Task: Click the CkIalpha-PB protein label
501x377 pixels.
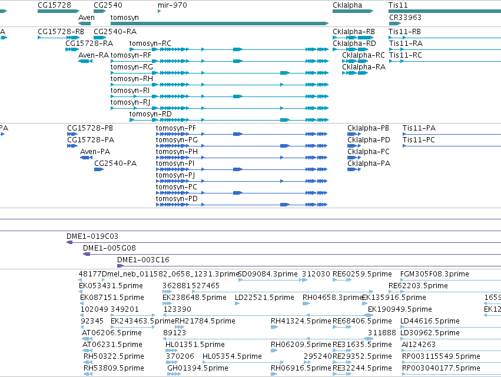Action: pos(368,128)
